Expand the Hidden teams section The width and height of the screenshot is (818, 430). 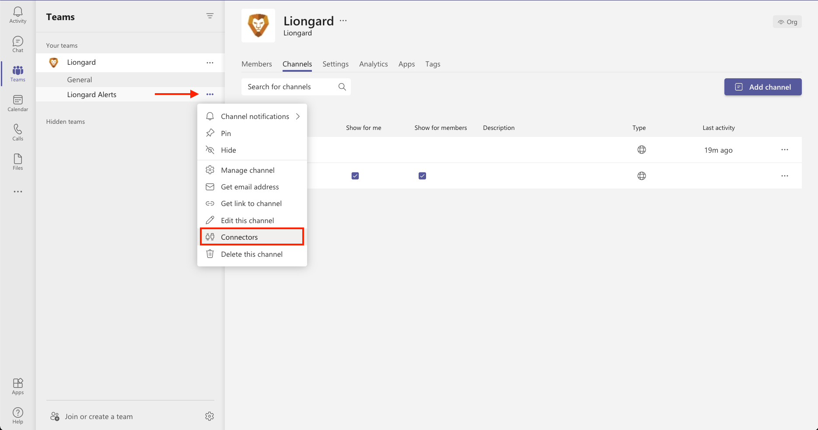click(66, 122)
